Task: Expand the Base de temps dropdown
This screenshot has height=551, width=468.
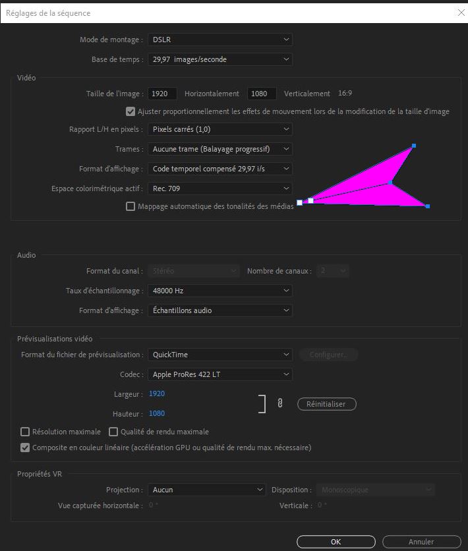Action: point(219,59)
